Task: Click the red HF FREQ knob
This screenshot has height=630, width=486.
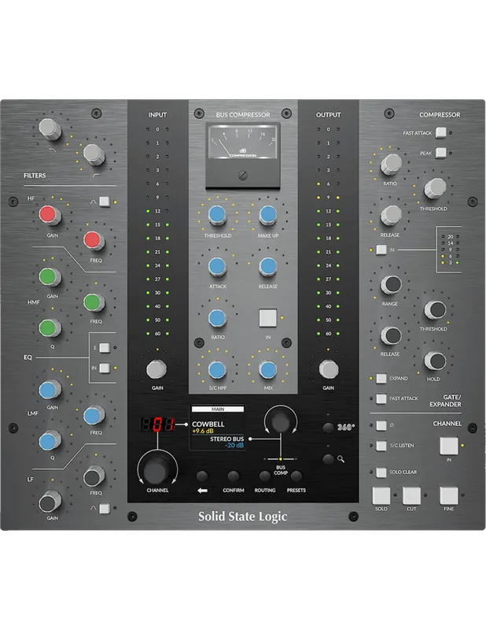Action: [x=94, y=241]
